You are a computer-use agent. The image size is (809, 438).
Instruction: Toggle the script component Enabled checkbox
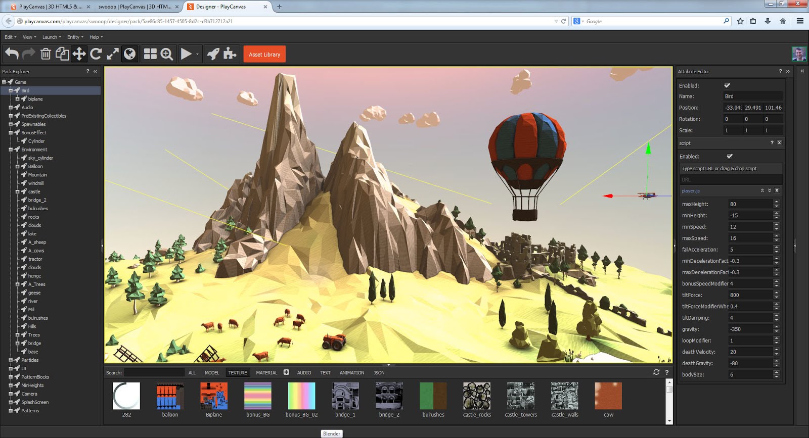(x=730, y=156)
